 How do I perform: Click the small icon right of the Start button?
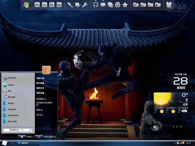pyautogui.click(x=12, y=143)
